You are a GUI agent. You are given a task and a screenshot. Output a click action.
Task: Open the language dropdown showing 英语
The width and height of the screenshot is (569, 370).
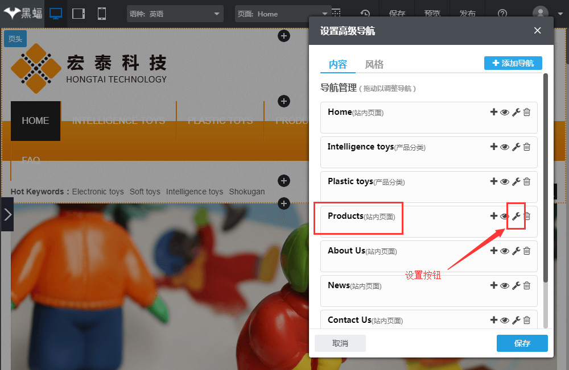175,14
